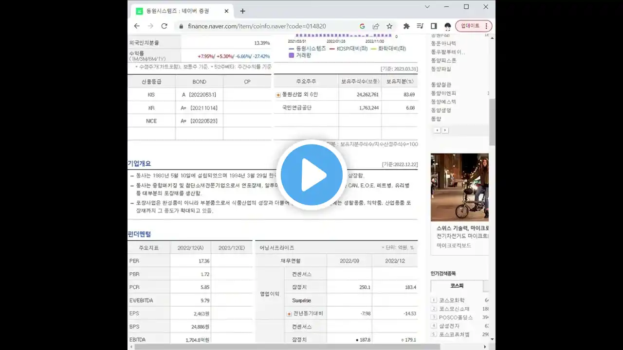This screenshot has height=350, width=623.
Task: Click the 업데이트 update button
Action: 470,26
